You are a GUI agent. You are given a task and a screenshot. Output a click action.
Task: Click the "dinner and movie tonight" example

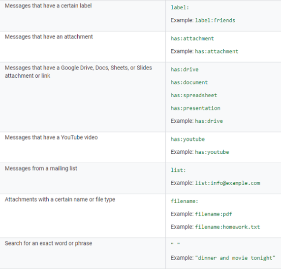(x=235, y=258)
